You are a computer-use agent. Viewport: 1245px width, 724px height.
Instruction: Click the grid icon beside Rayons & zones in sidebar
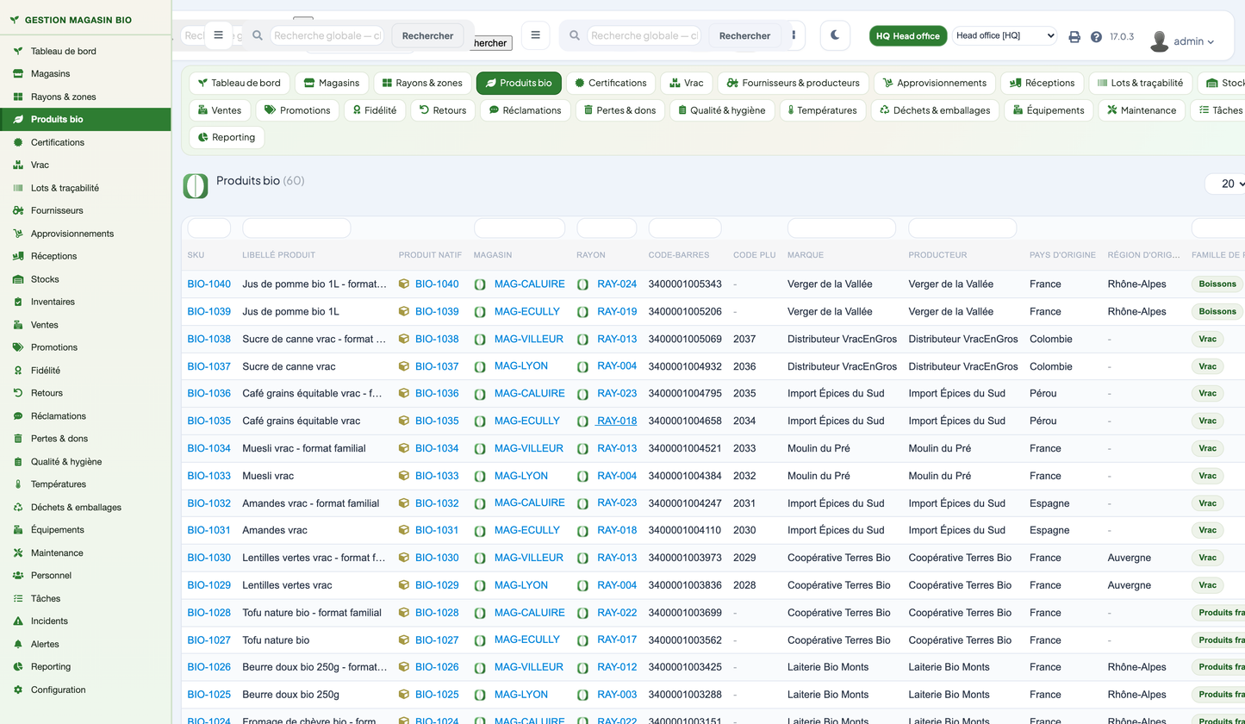tap(17, 97)
